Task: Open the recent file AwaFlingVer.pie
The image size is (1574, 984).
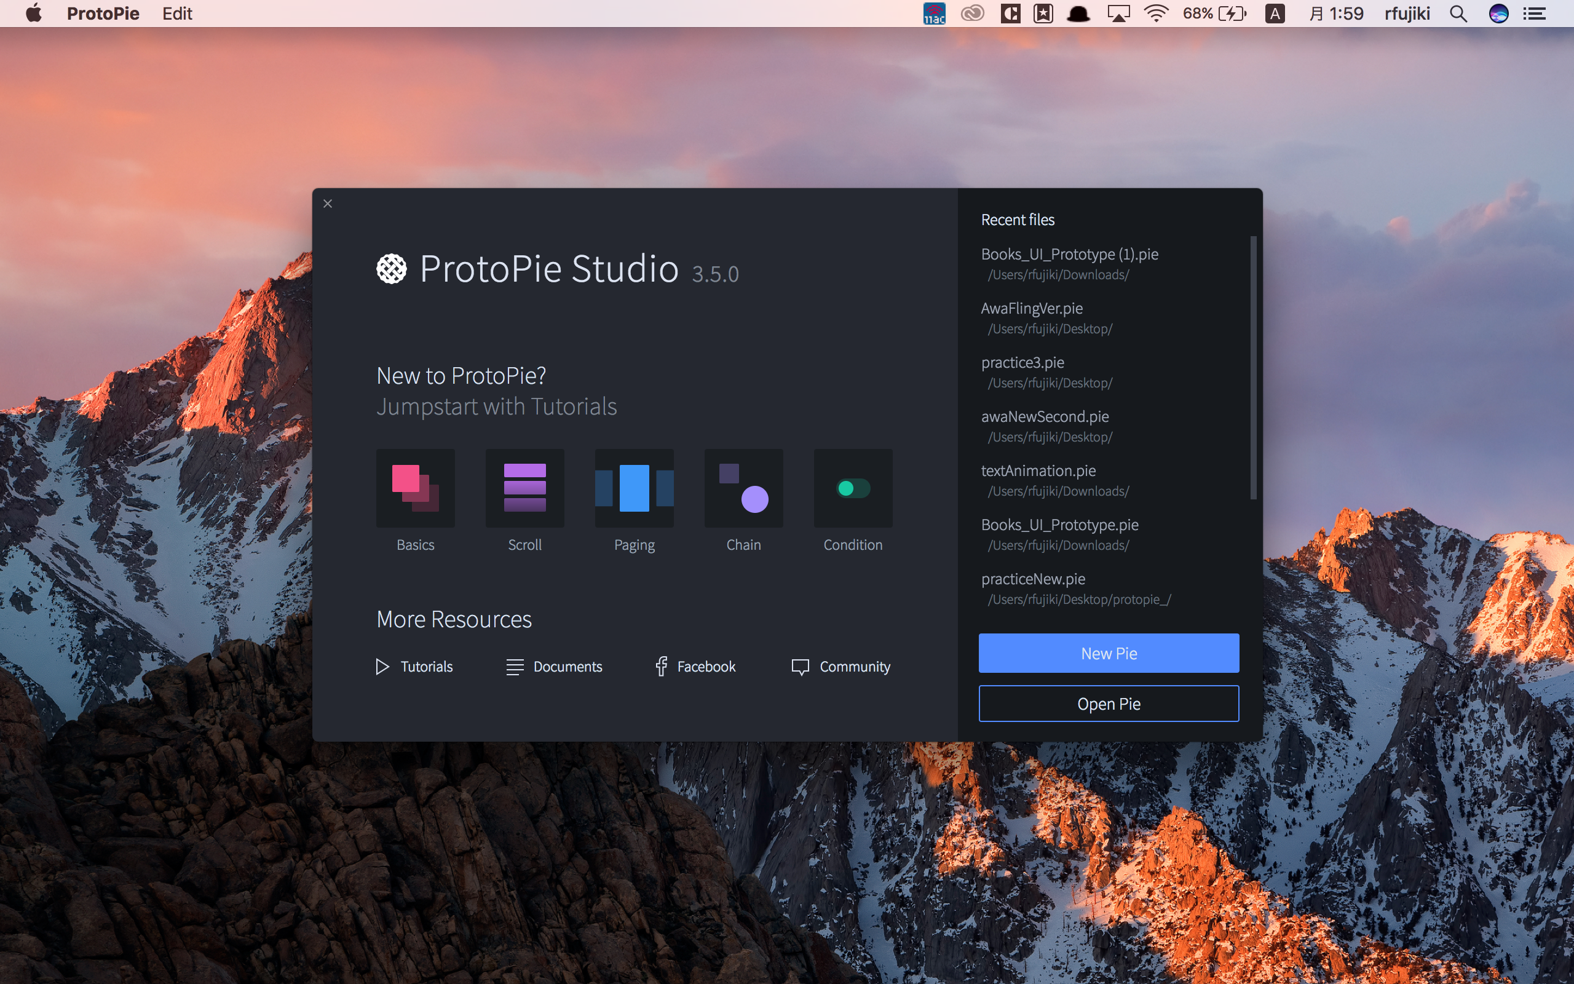Action: tap(1032, 308)
